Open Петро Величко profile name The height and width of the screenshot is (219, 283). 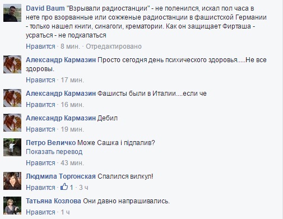[x=51, y=143]
